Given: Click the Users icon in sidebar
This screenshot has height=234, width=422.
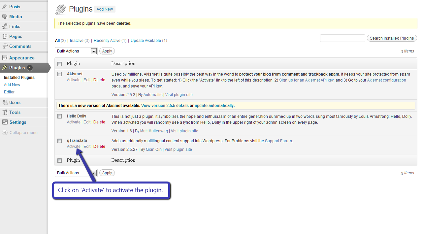Looking at the screenshot, I should tap(5, 102).
